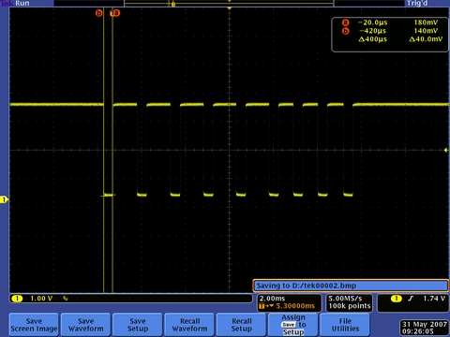Image resolution: width=450 pixels, height=337 pixels.
Task: Open the File Utilities menu
Action: click(345, 325)
